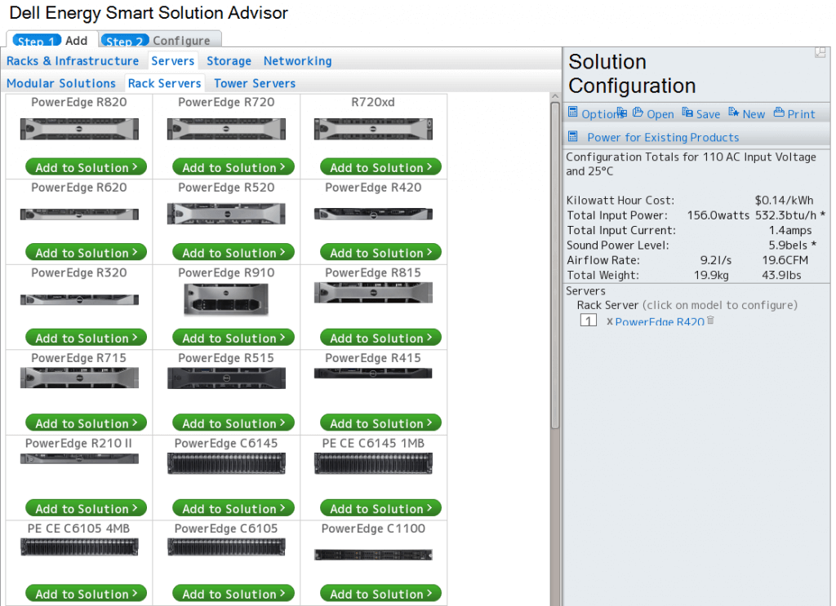Viewport: 836px width, 606px height.
Task: Select the "532.3btu/h" value
Action: [785, 215]
